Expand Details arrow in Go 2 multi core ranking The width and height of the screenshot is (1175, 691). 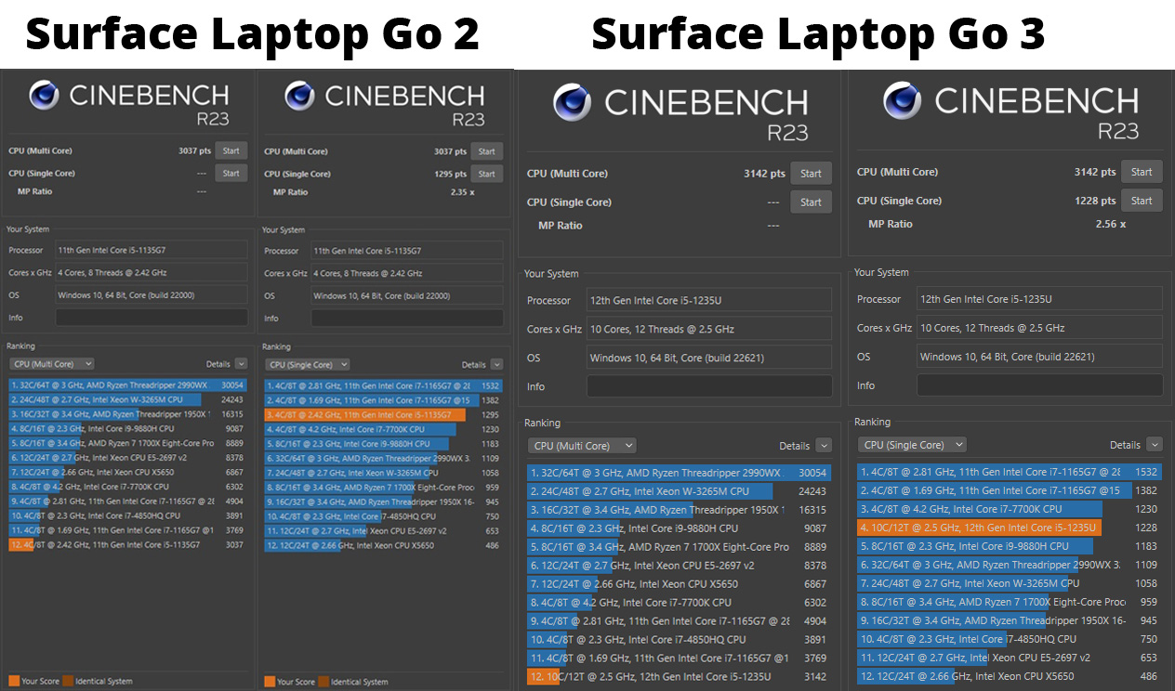tap(242, 364)
